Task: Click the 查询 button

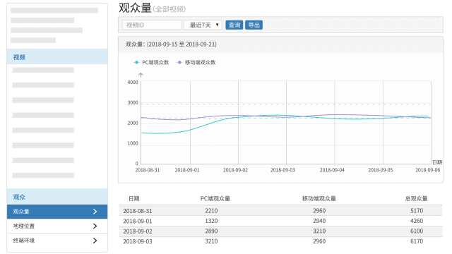Action: pyautogui.click(x=234, y=25)
